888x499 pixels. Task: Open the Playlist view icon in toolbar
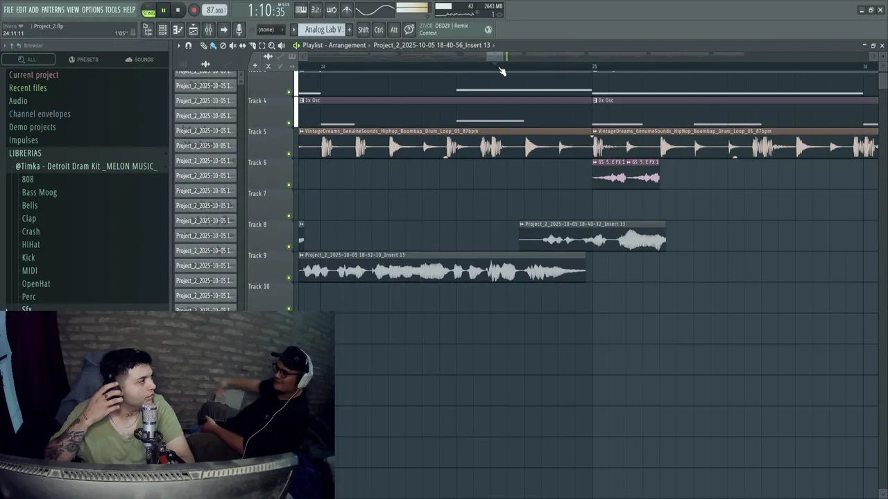[193, 30]
